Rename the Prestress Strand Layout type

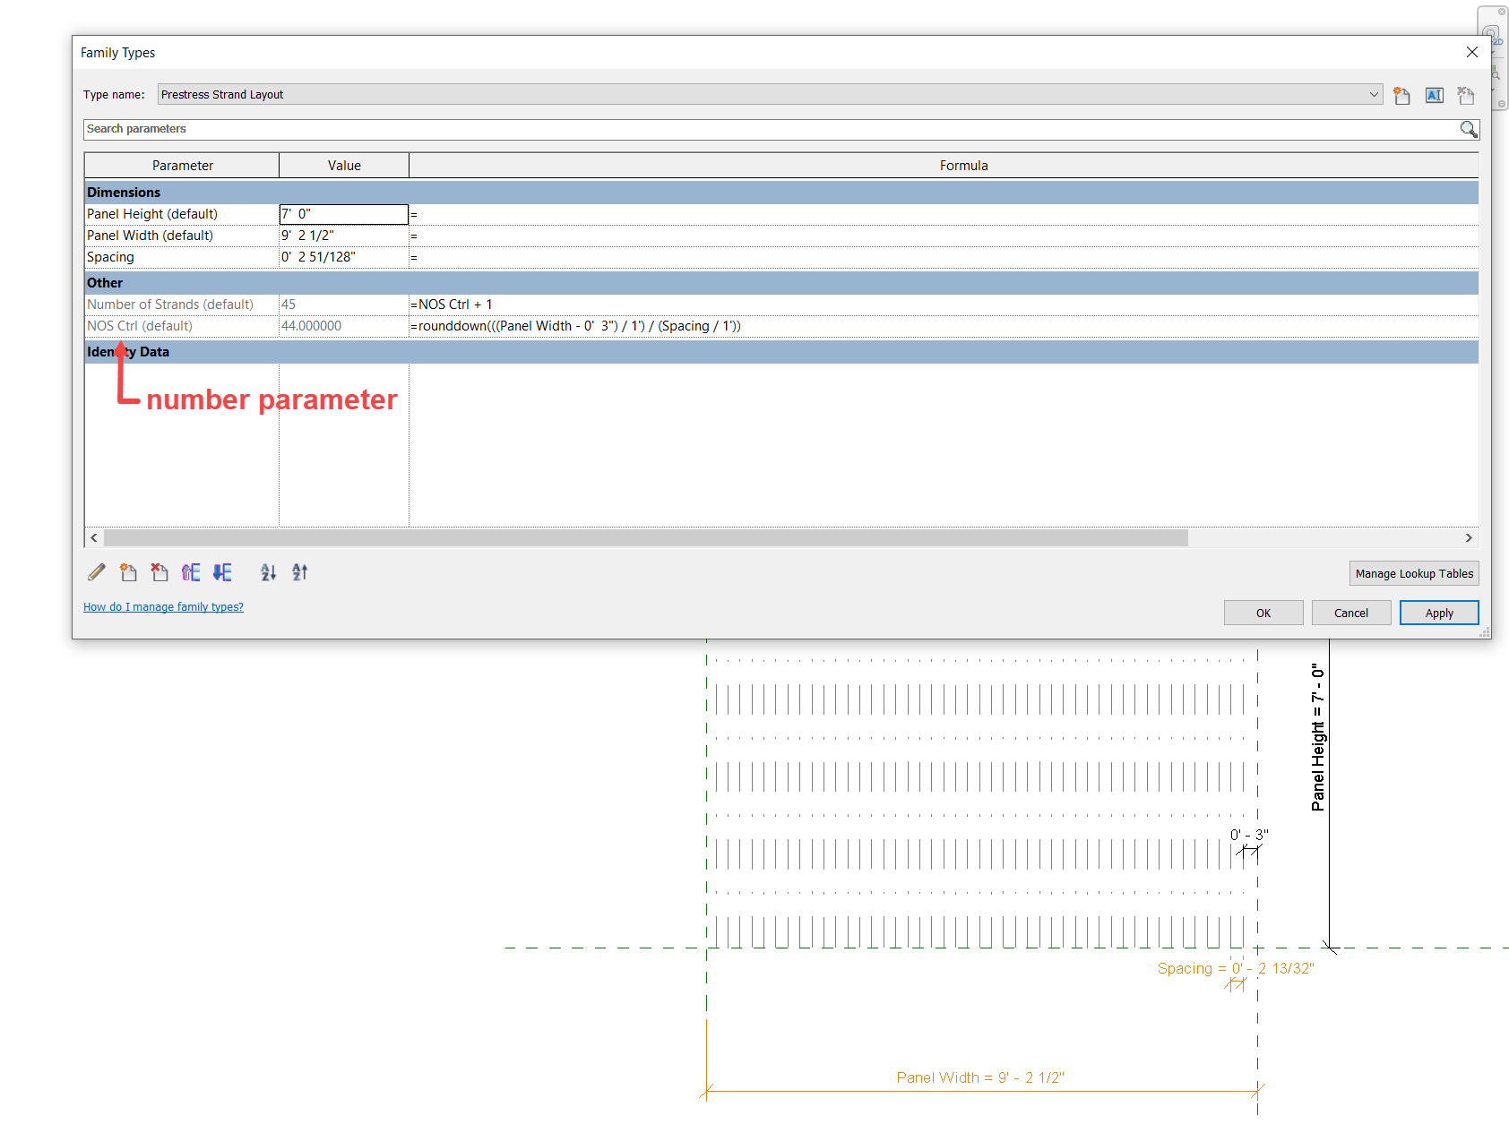[1434, 95]
